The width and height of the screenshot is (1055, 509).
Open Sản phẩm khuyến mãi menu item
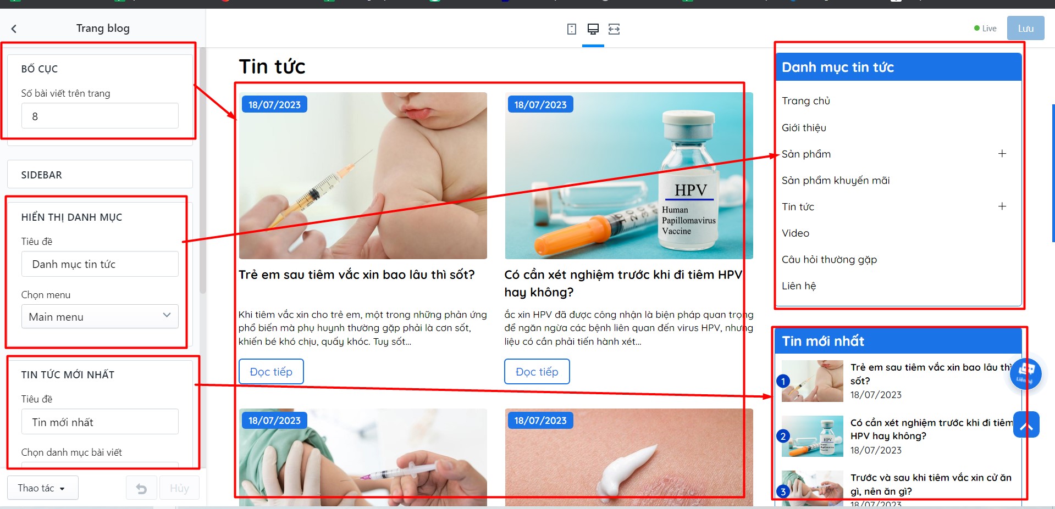836,180
